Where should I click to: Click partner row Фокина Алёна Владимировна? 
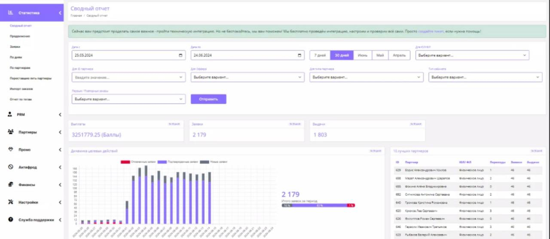[x=469, y=186]
